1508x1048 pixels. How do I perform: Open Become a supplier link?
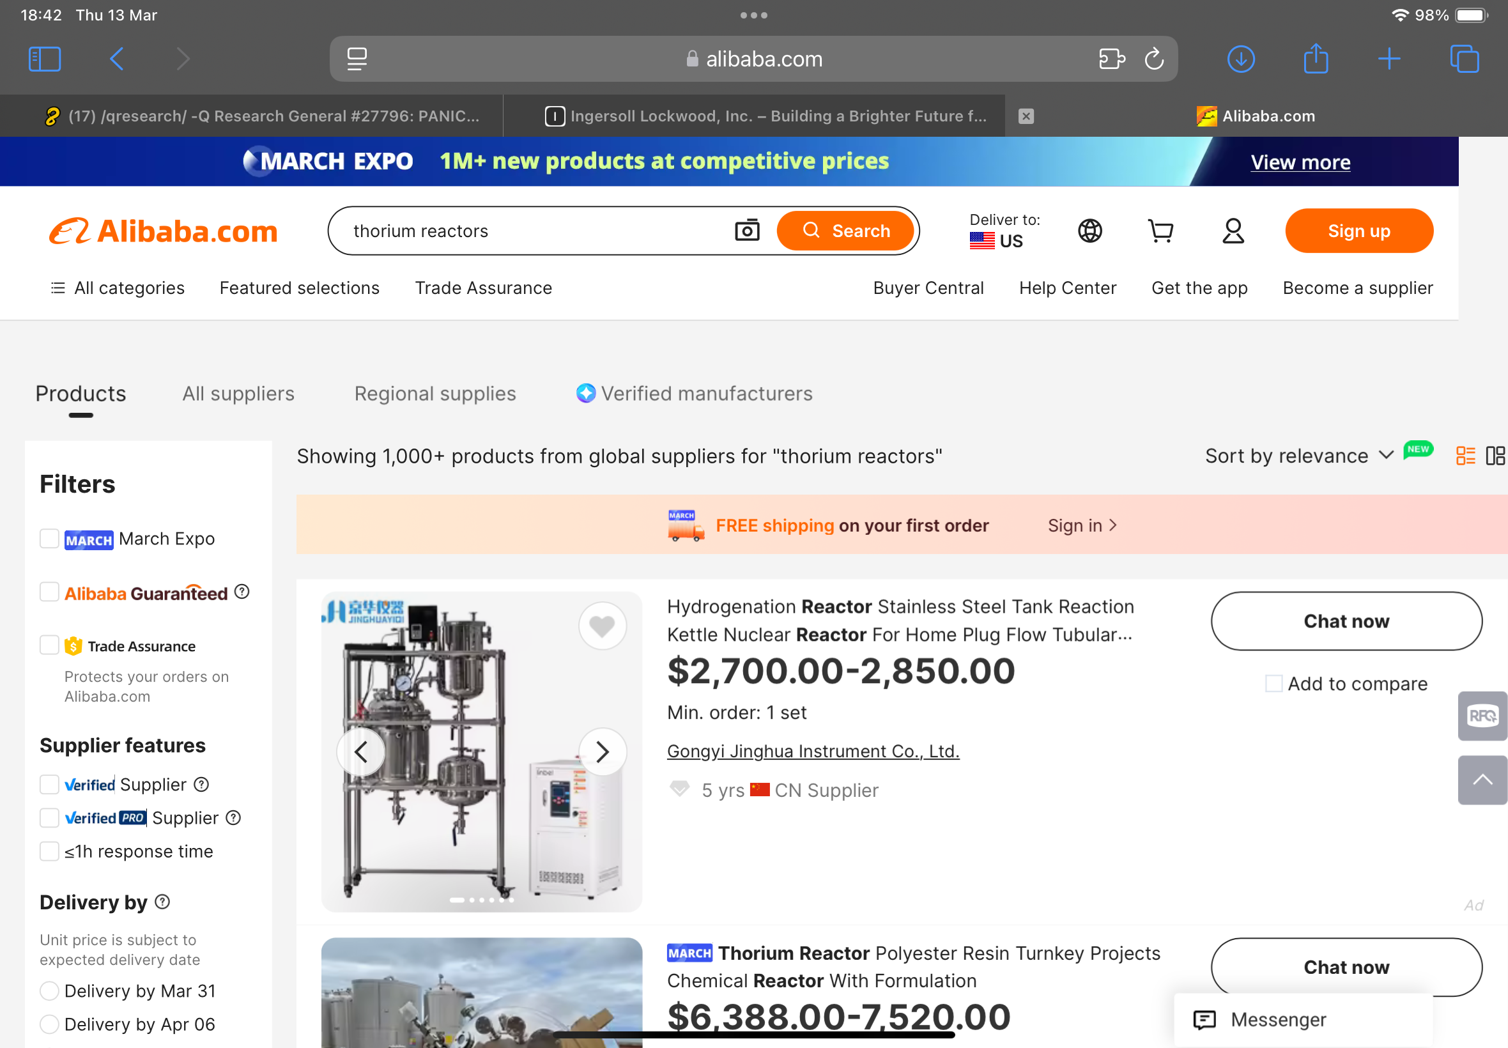(1358, 288)
